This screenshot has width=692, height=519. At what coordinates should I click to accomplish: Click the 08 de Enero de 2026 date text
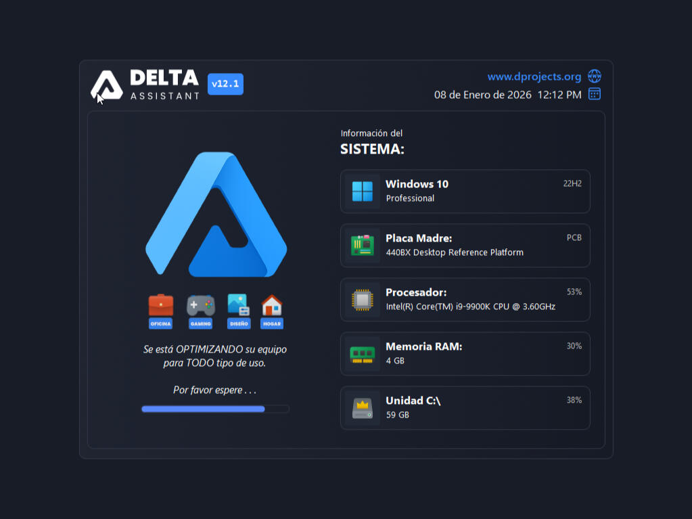pos(483,95)
